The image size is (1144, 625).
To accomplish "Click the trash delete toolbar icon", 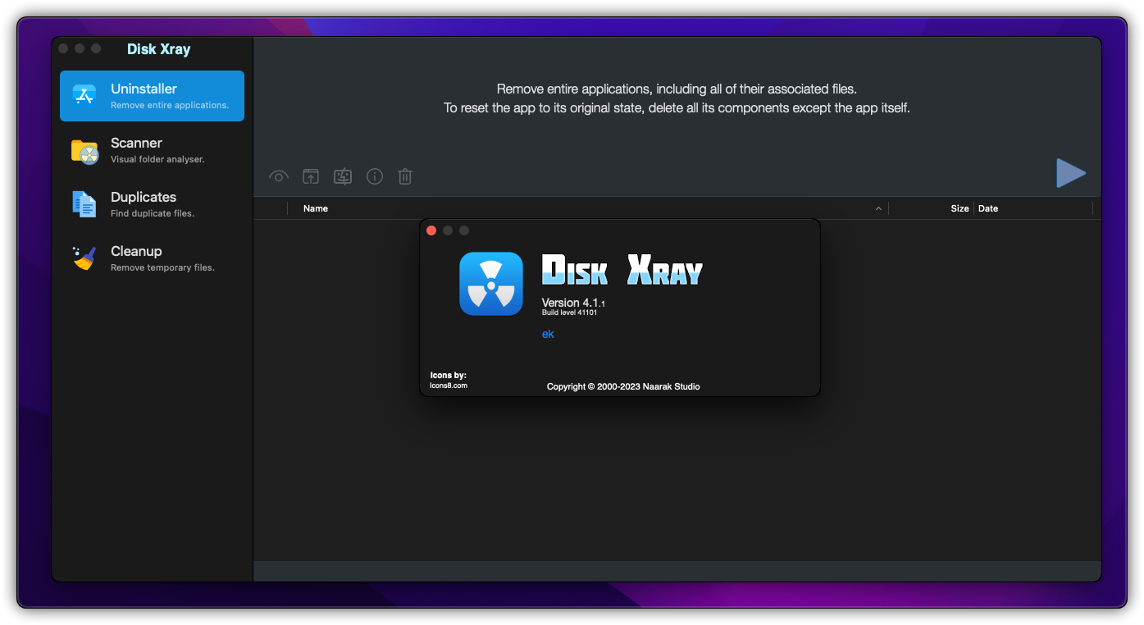I will click(405, 176).
